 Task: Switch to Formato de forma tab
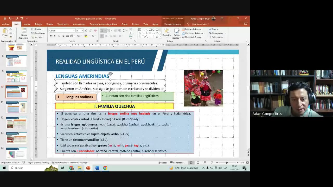(173, 24)
